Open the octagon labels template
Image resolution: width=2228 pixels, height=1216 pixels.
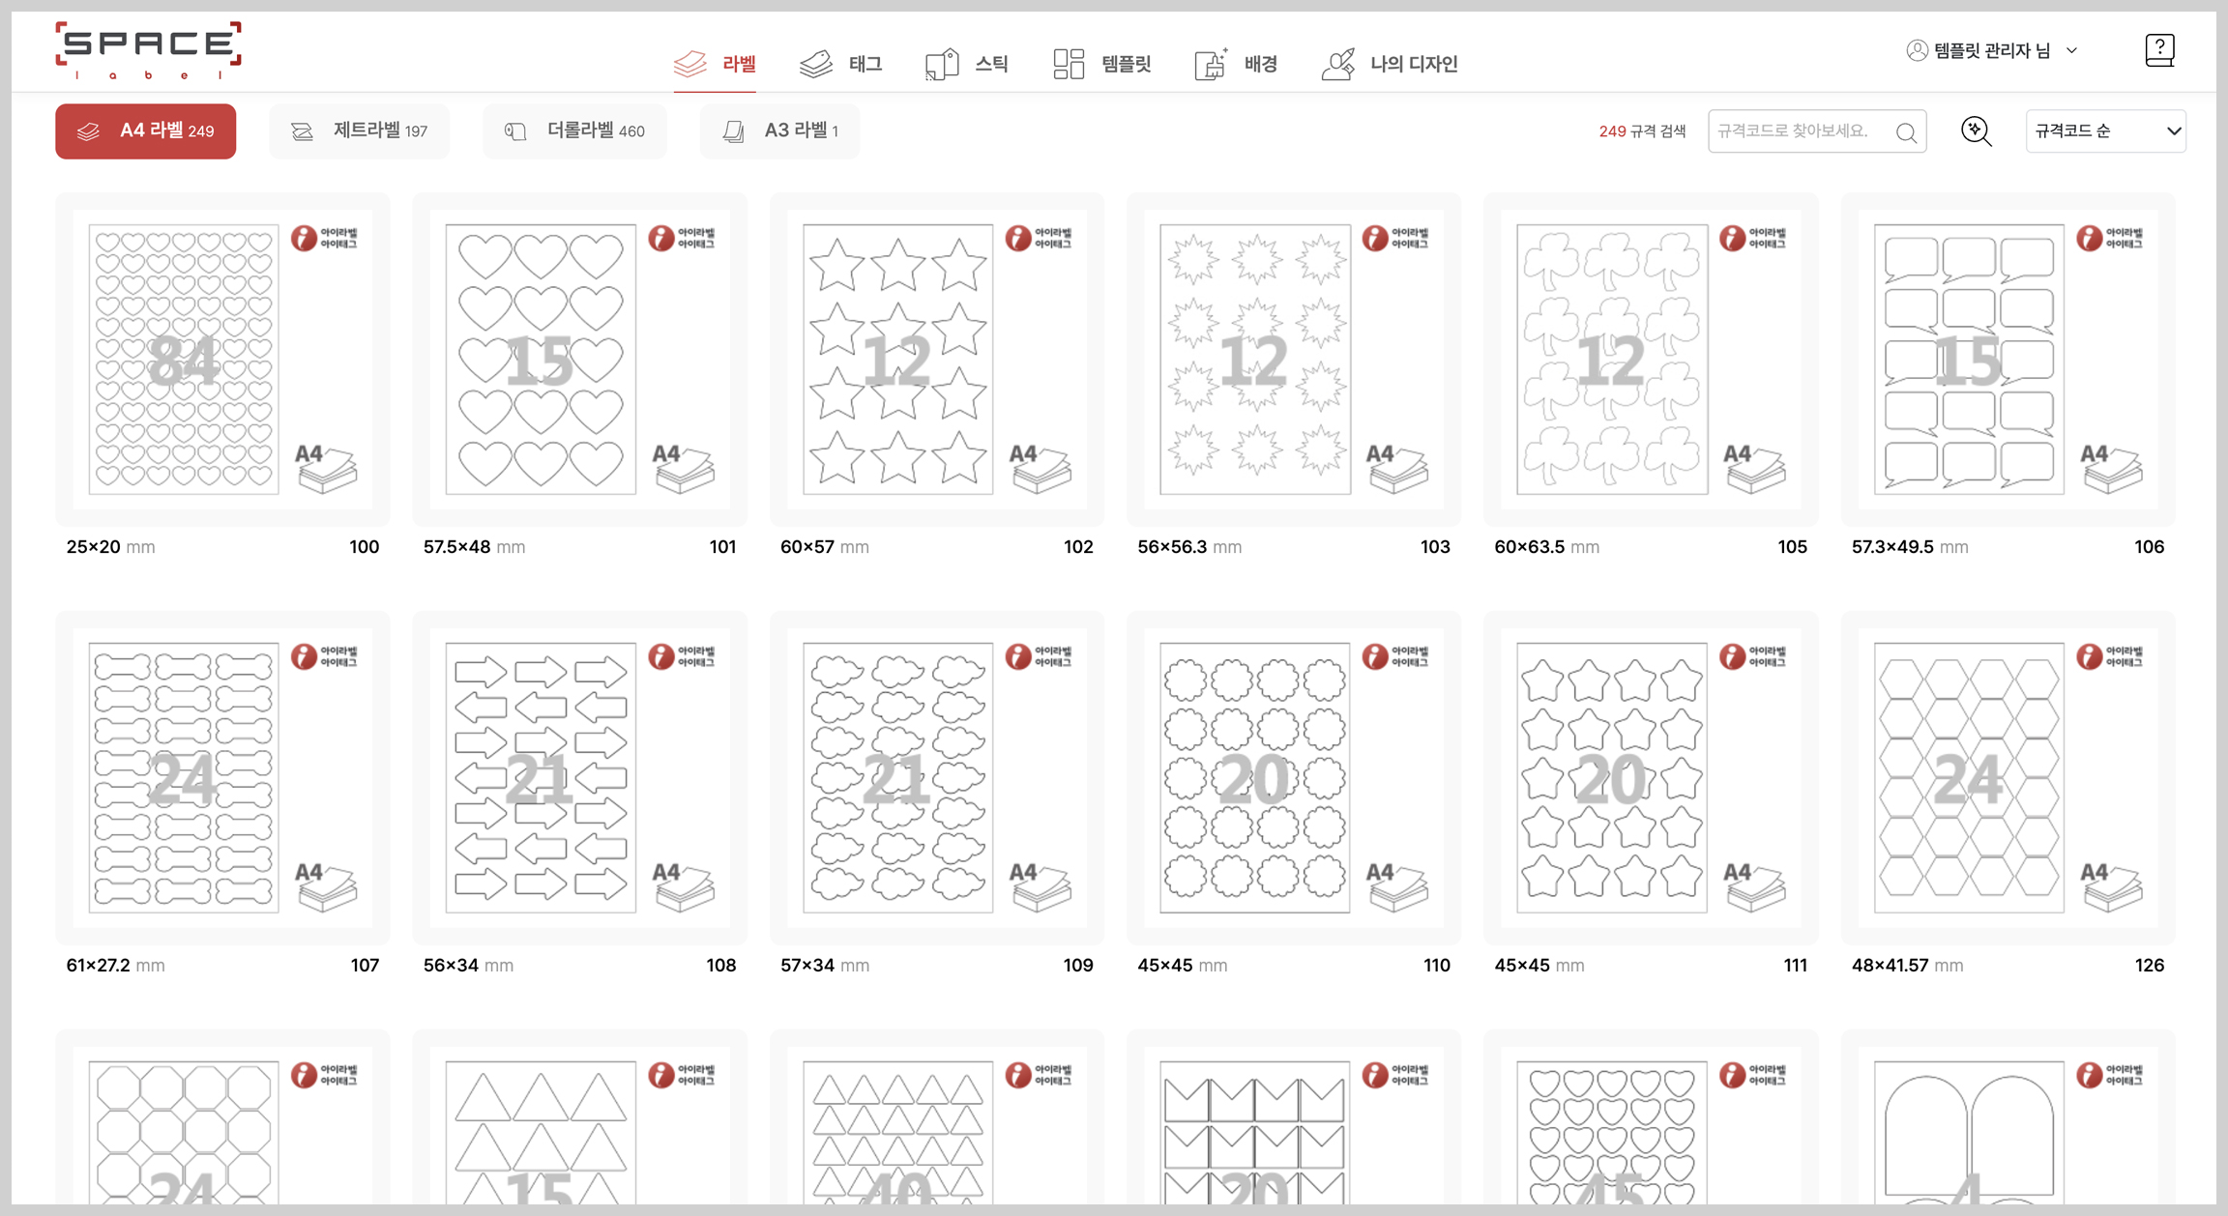click(222, 1117)
